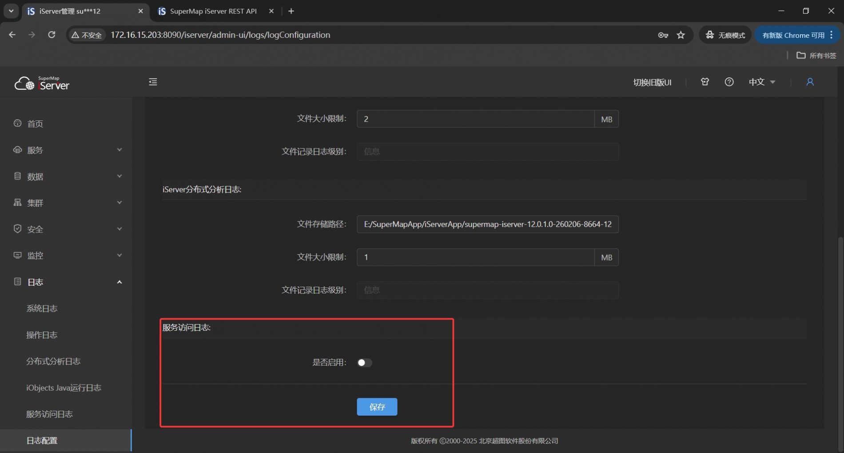The width and height of the screenshot is (844, 453).
Task: Enable the service access log switch
Action: tap(364, 363)
